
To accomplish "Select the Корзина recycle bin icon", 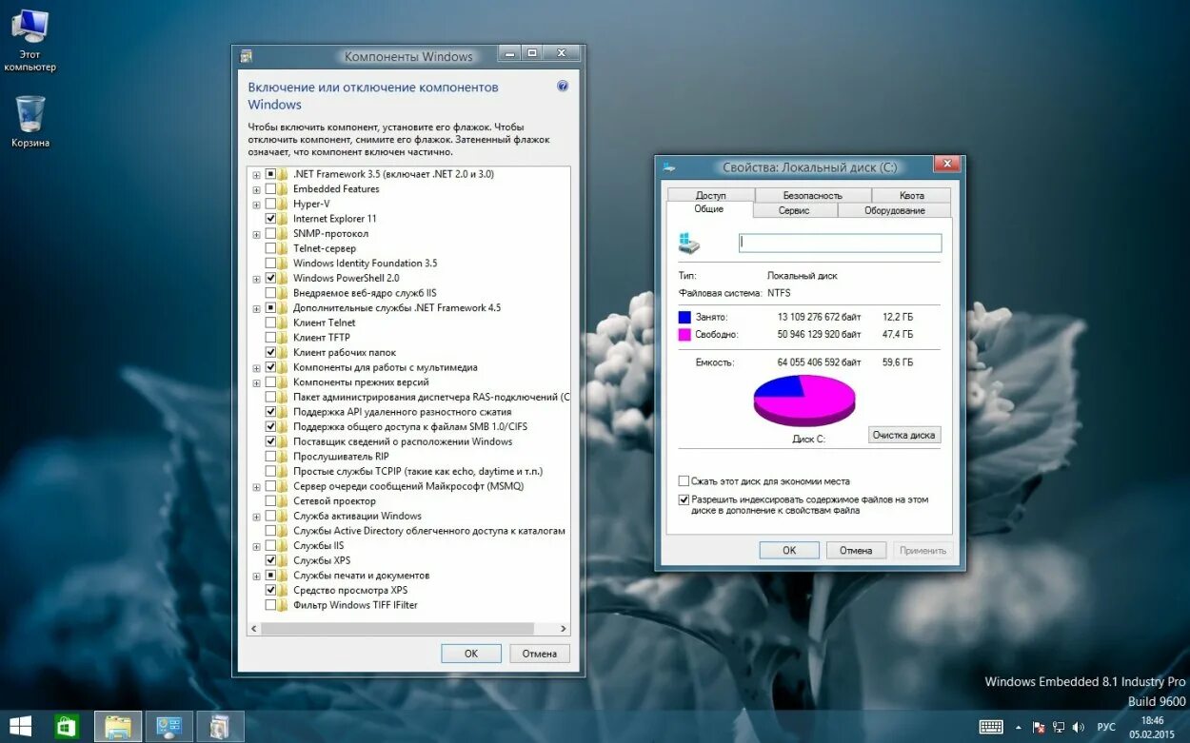I will pyautogui.click(x=30, y=121).
